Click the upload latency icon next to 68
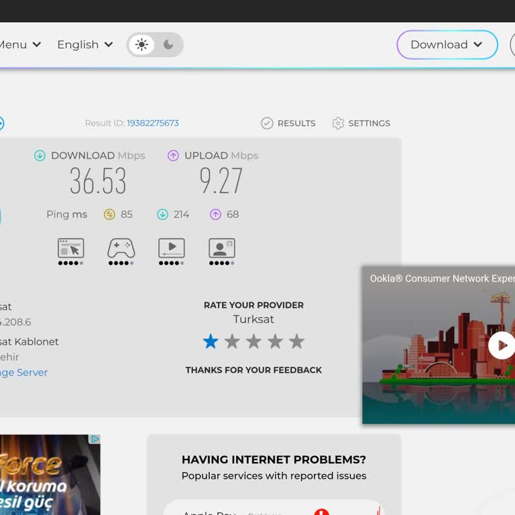Screen dimensions: 515x515 click(x=215, y=215)
